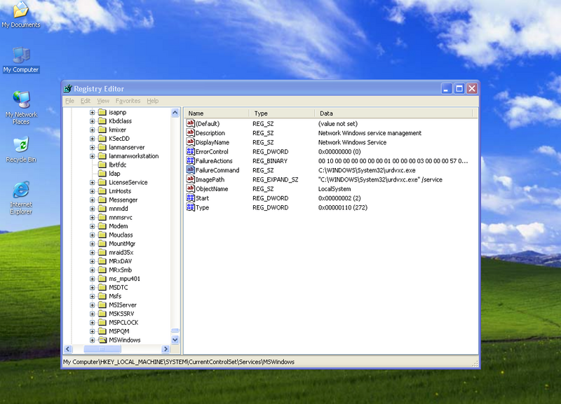This screenshot has width=561, height=404.
Task: Click the Kbdclass folder icon
Action: tap(102, 121)
